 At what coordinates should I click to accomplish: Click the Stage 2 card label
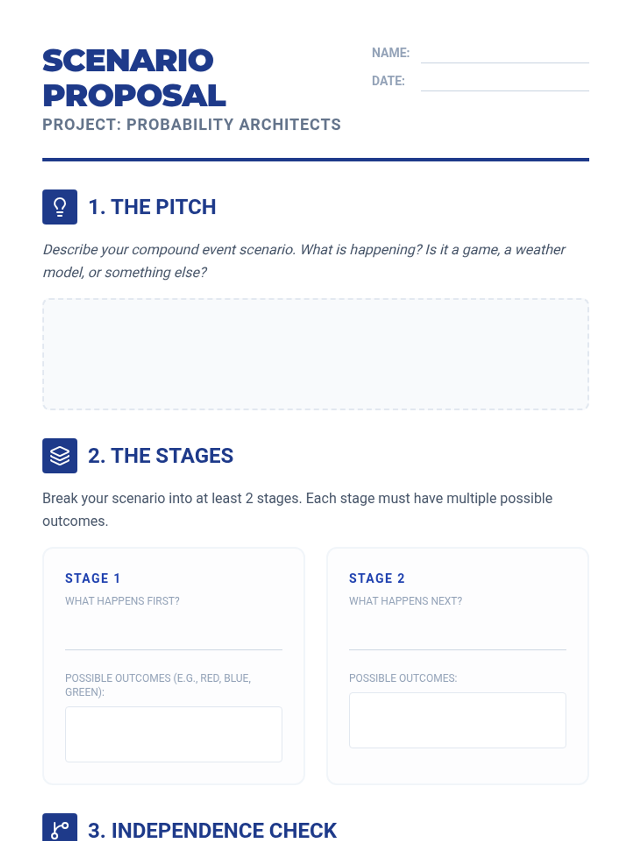pyautogui.click(x=376, y=578)
